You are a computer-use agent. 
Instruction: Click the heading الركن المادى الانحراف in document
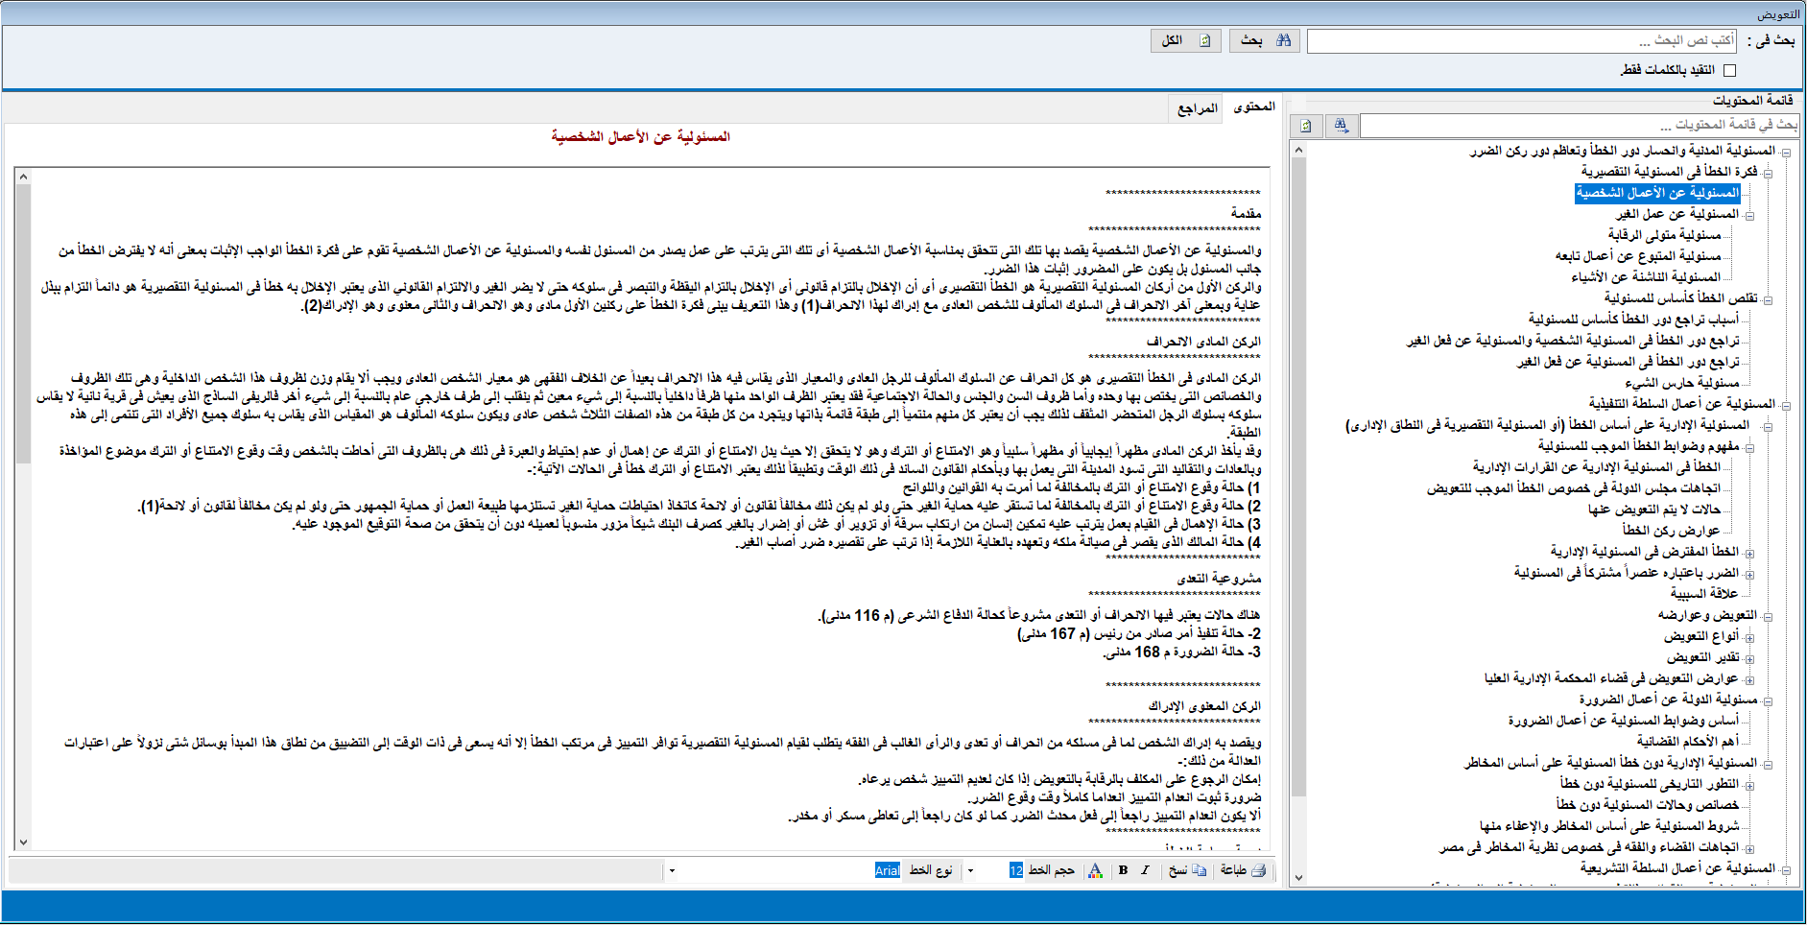pyautogui.click(x=1203, y=342)
